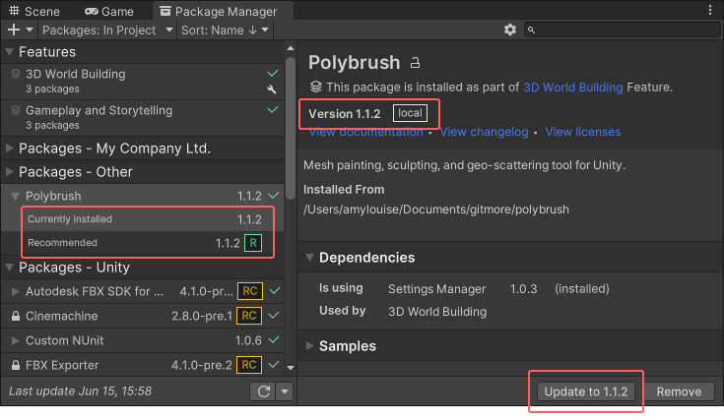Click the wrench icon beside 3D World Building

click(x=273, y=90)
